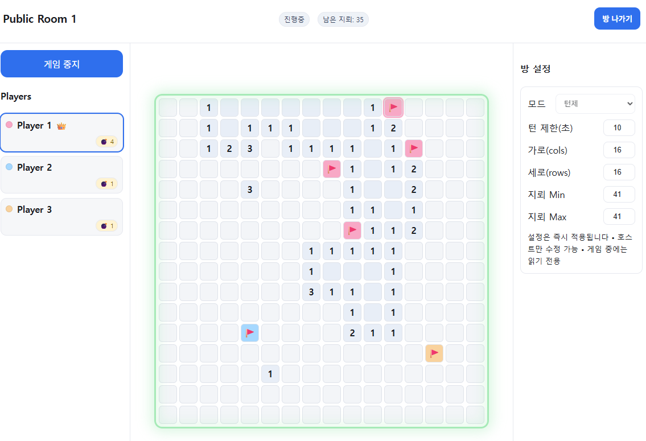Click the blue flag cell
Viewport: 646px width, 441px height.
(x=250, y=333)
